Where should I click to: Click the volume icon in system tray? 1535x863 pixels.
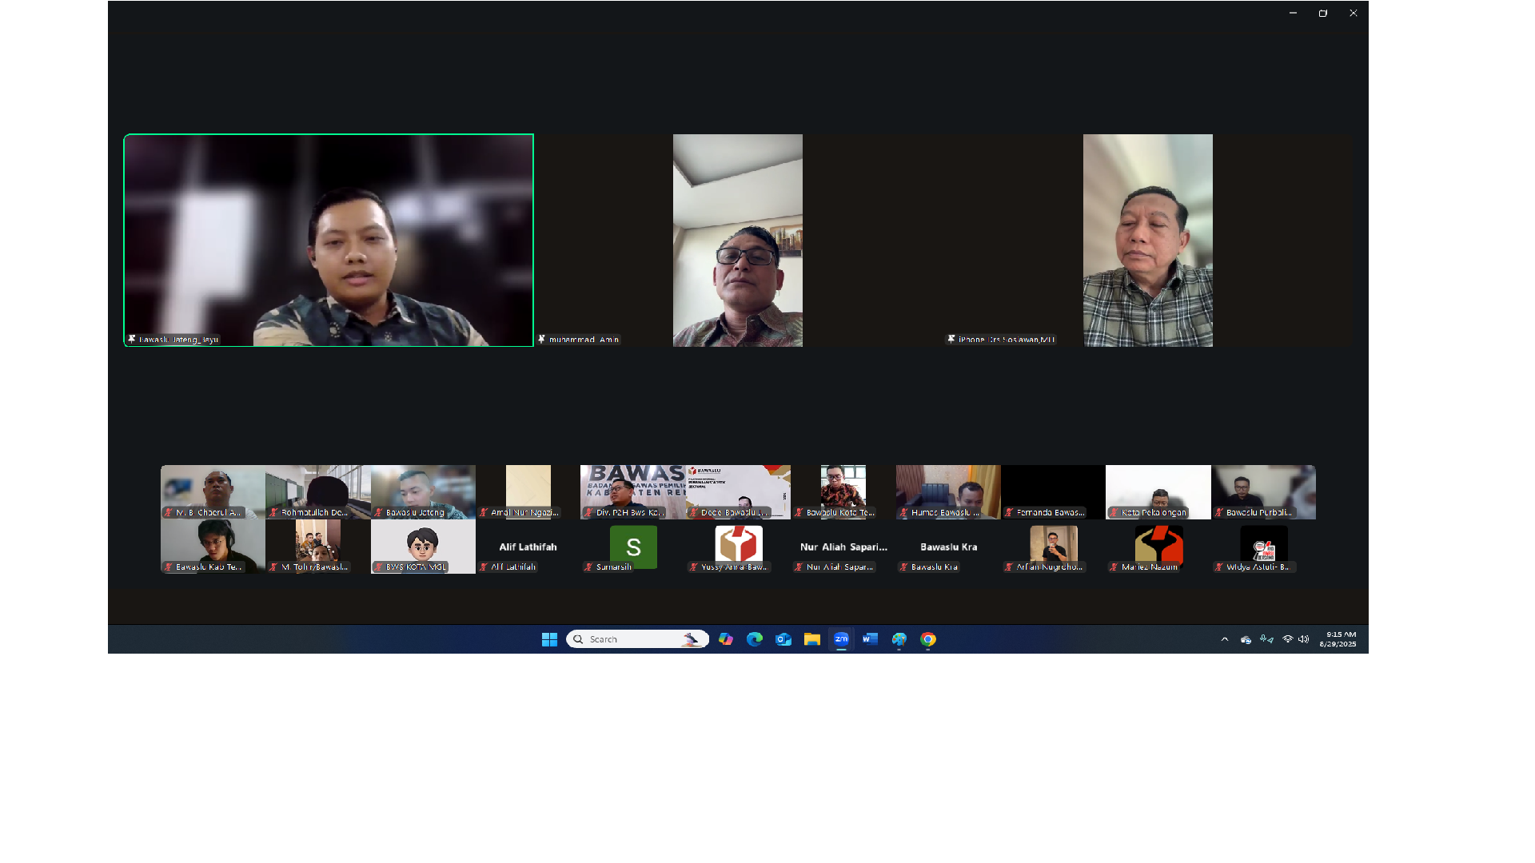1304,639
